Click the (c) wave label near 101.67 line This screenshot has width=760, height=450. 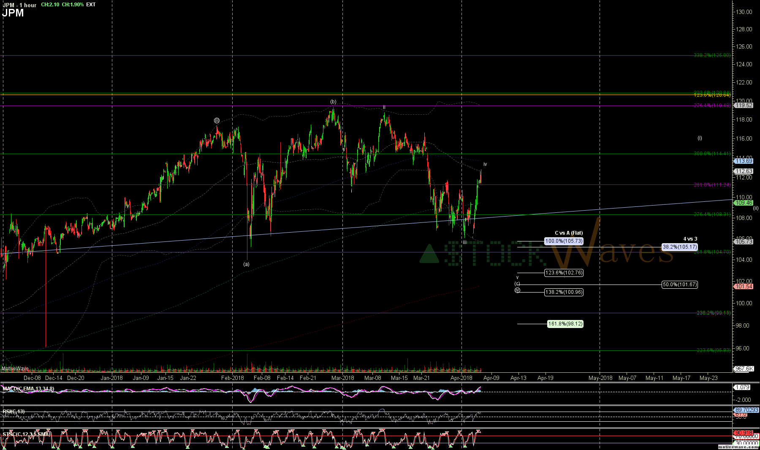tap(517, 284)
